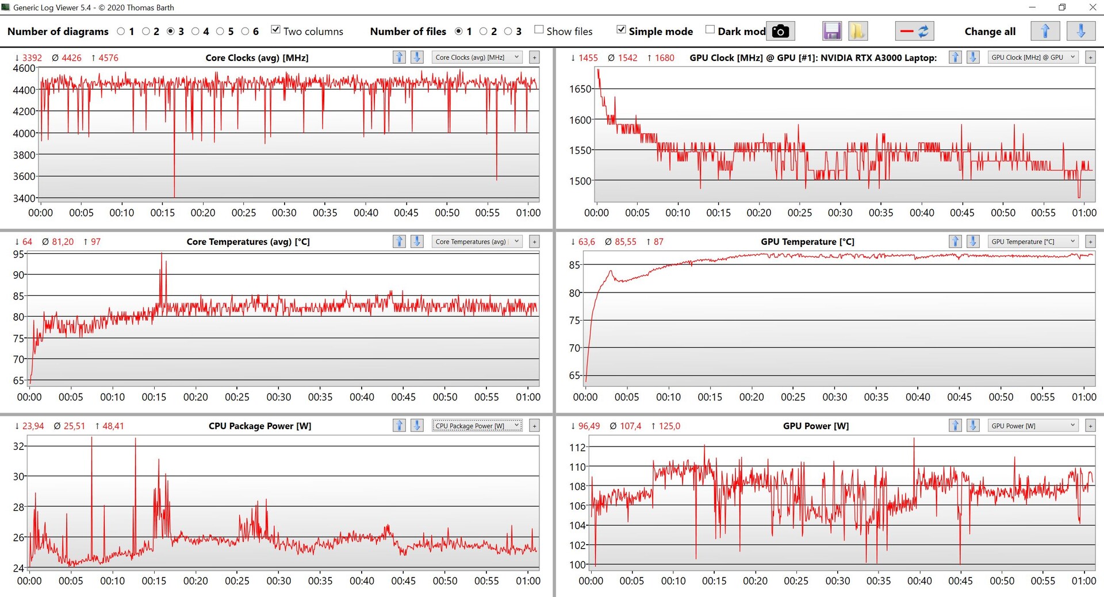1104x597 pixels.
Task: Open the Core Clocks (avg) dropdown
Action: [x=477, y=57]
